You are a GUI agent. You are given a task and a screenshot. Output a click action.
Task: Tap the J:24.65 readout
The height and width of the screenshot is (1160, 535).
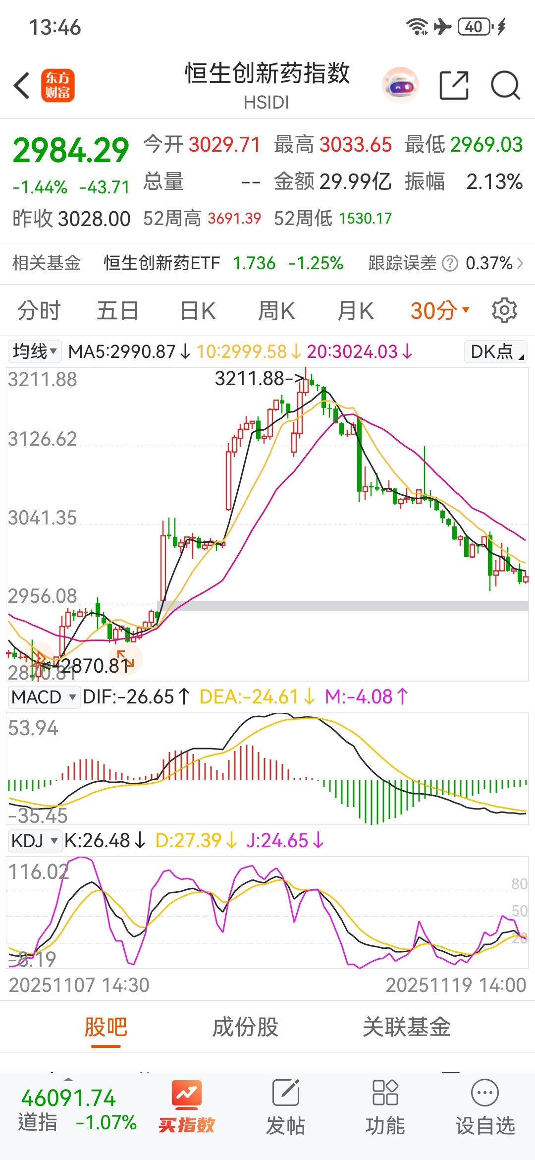tap(285, 841)
